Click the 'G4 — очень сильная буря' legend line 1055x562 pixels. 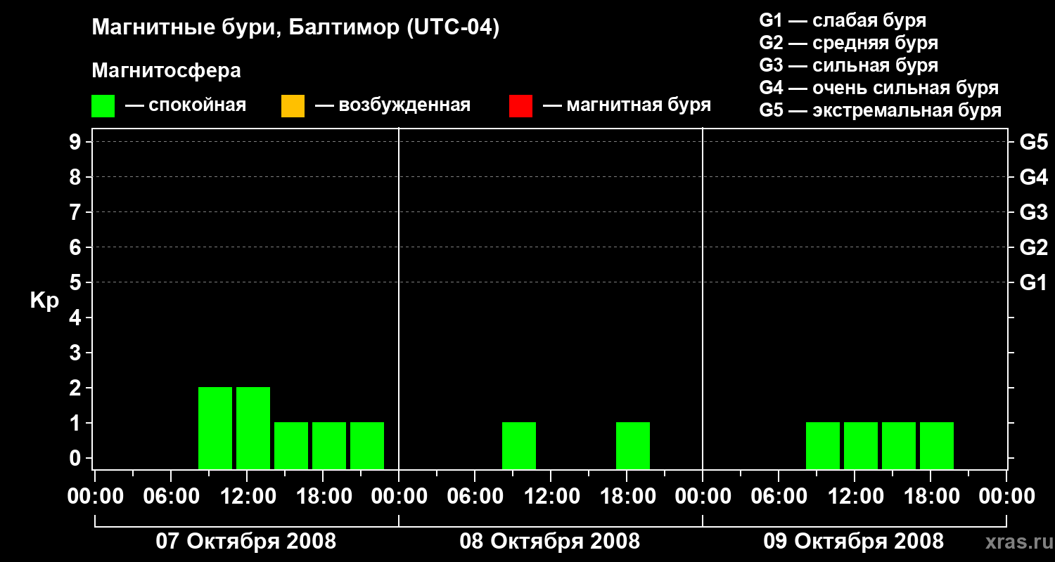coord(879,88)
